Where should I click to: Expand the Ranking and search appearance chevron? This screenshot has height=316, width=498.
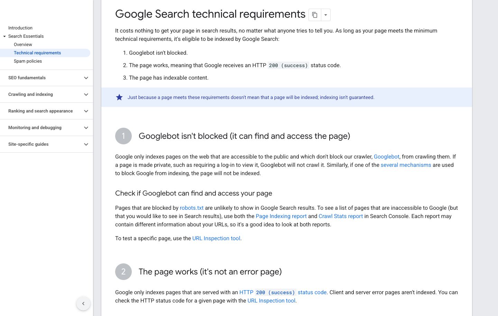pos(86,111)
